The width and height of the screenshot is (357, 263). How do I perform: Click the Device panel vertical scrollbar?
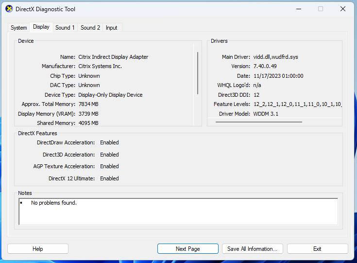click(x=198, y=73)
